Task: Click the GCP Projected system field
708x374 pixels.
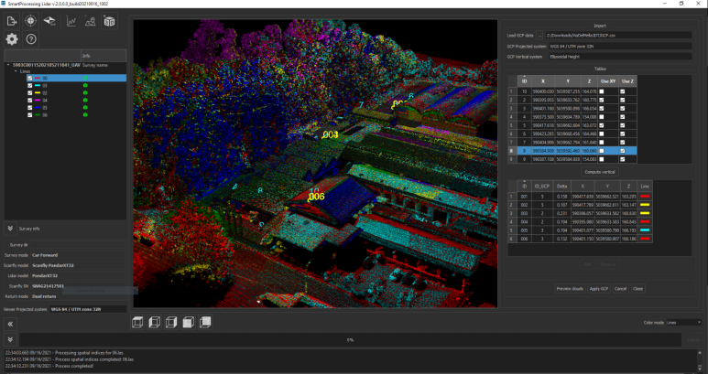Action: pyautogui.click(x=620, y=46)
